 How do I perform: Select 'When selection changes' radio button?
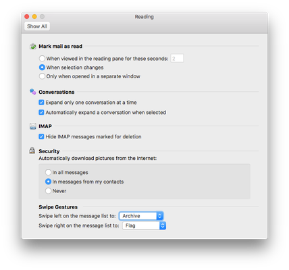point(42,67)
